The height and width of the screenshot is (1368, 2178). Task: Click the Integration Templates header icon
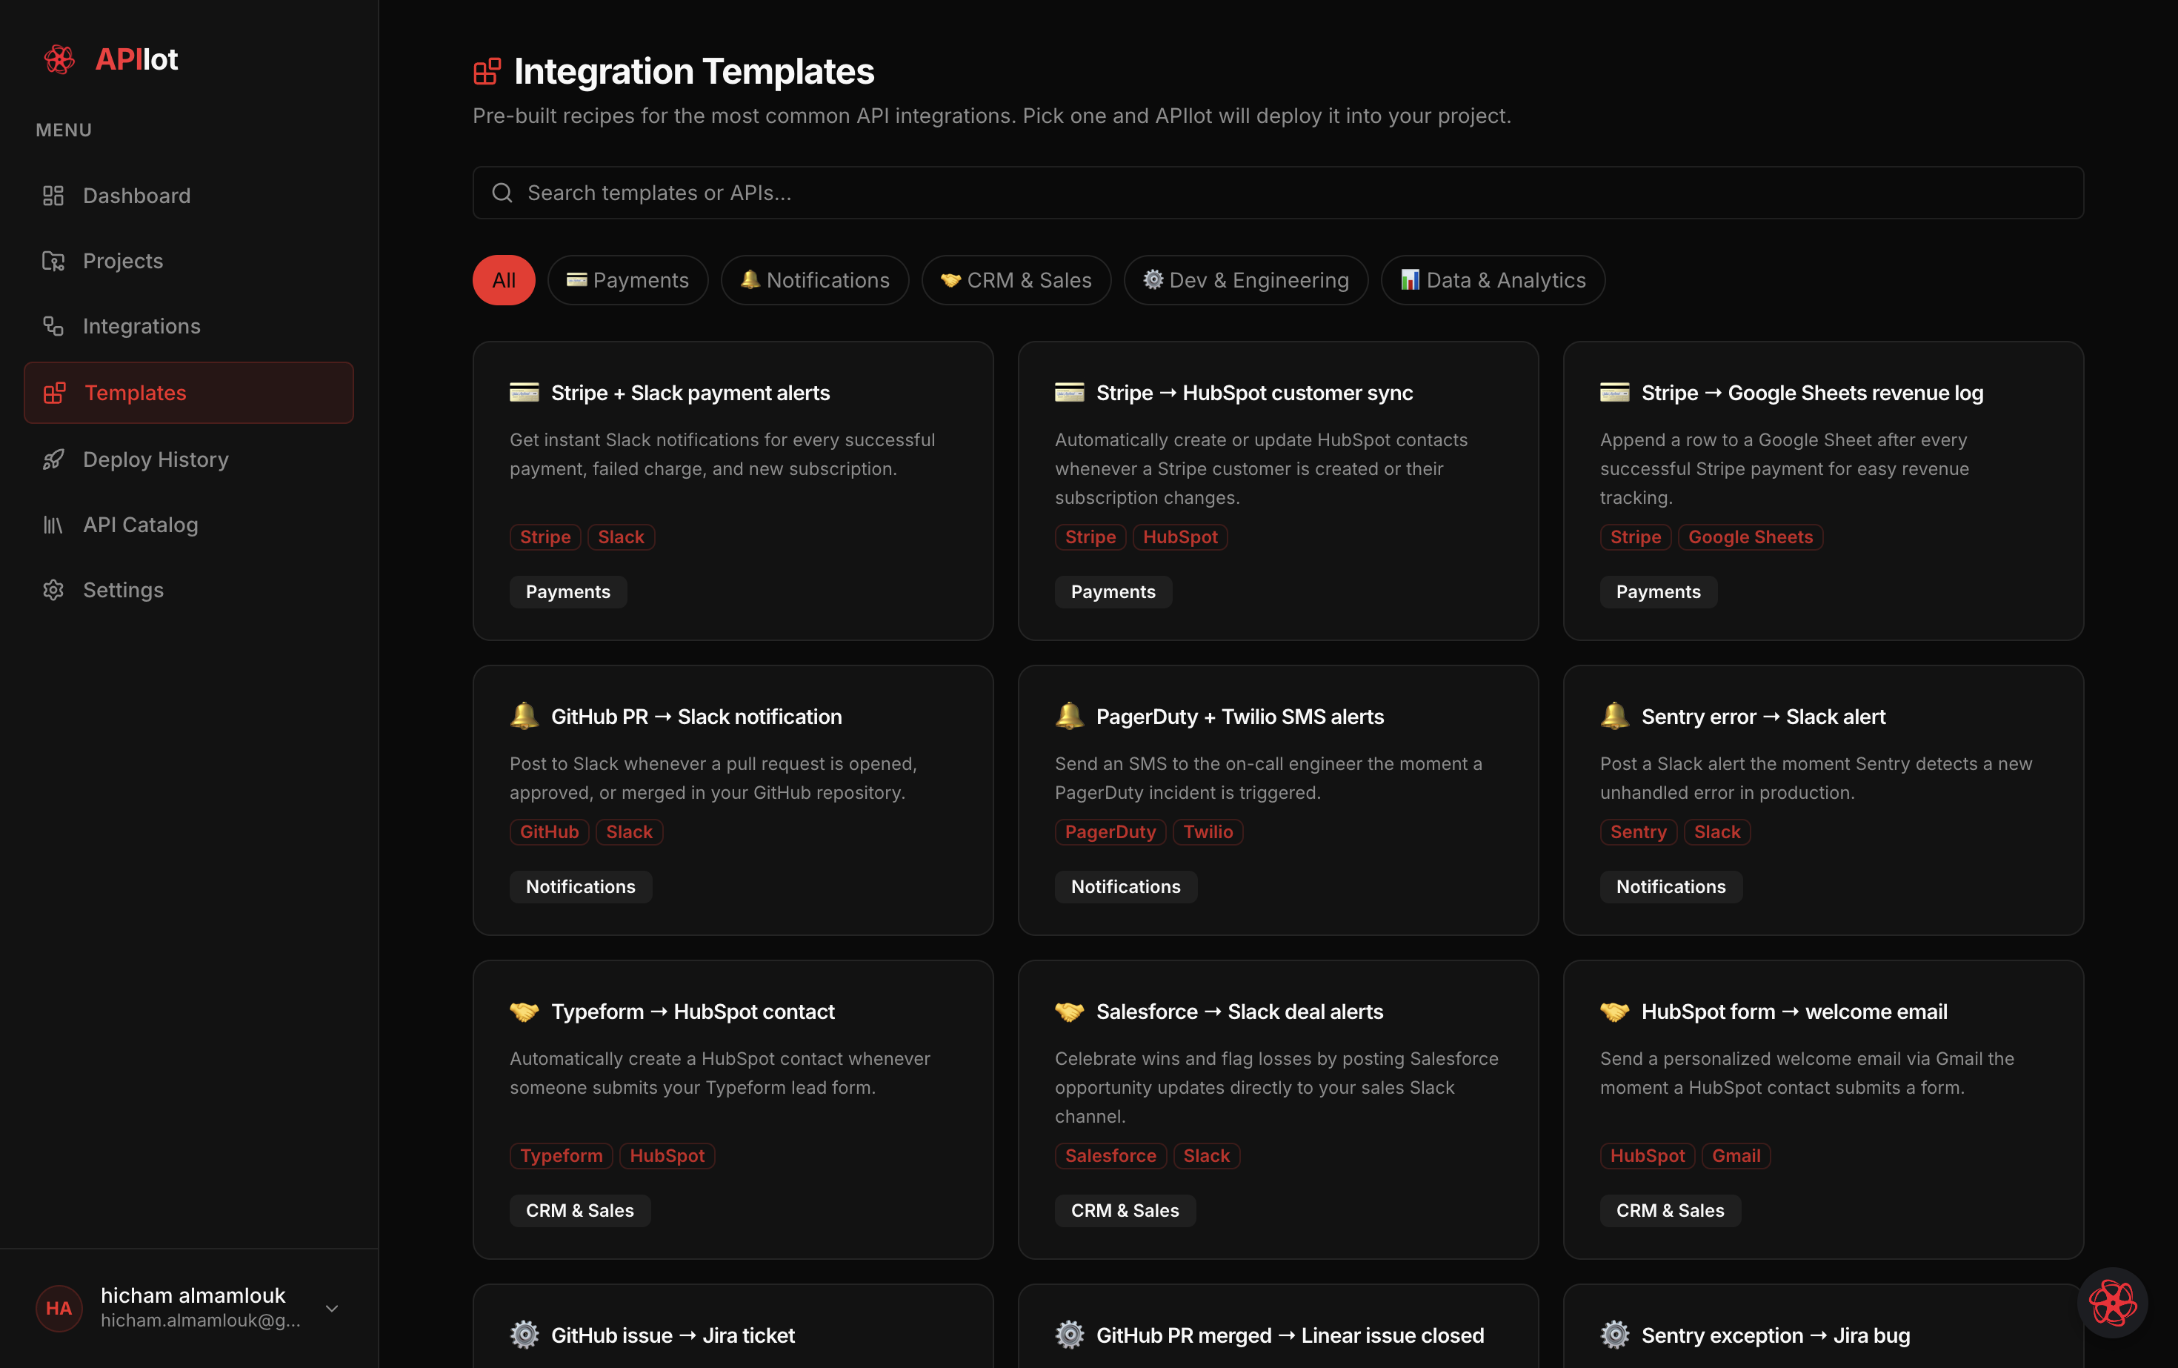pyautogui.click(x=487, y=71)
